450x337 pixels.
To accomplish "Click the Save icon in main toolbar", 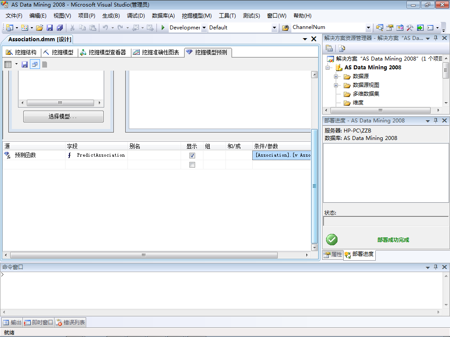I will 50,28.
